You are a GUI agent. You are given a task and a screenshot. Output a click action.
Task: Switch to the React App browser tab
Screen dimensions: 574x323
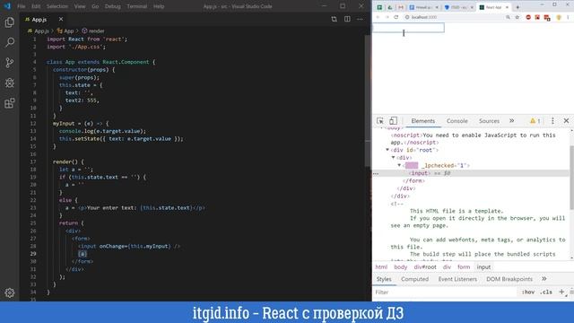tap(494, 7)
